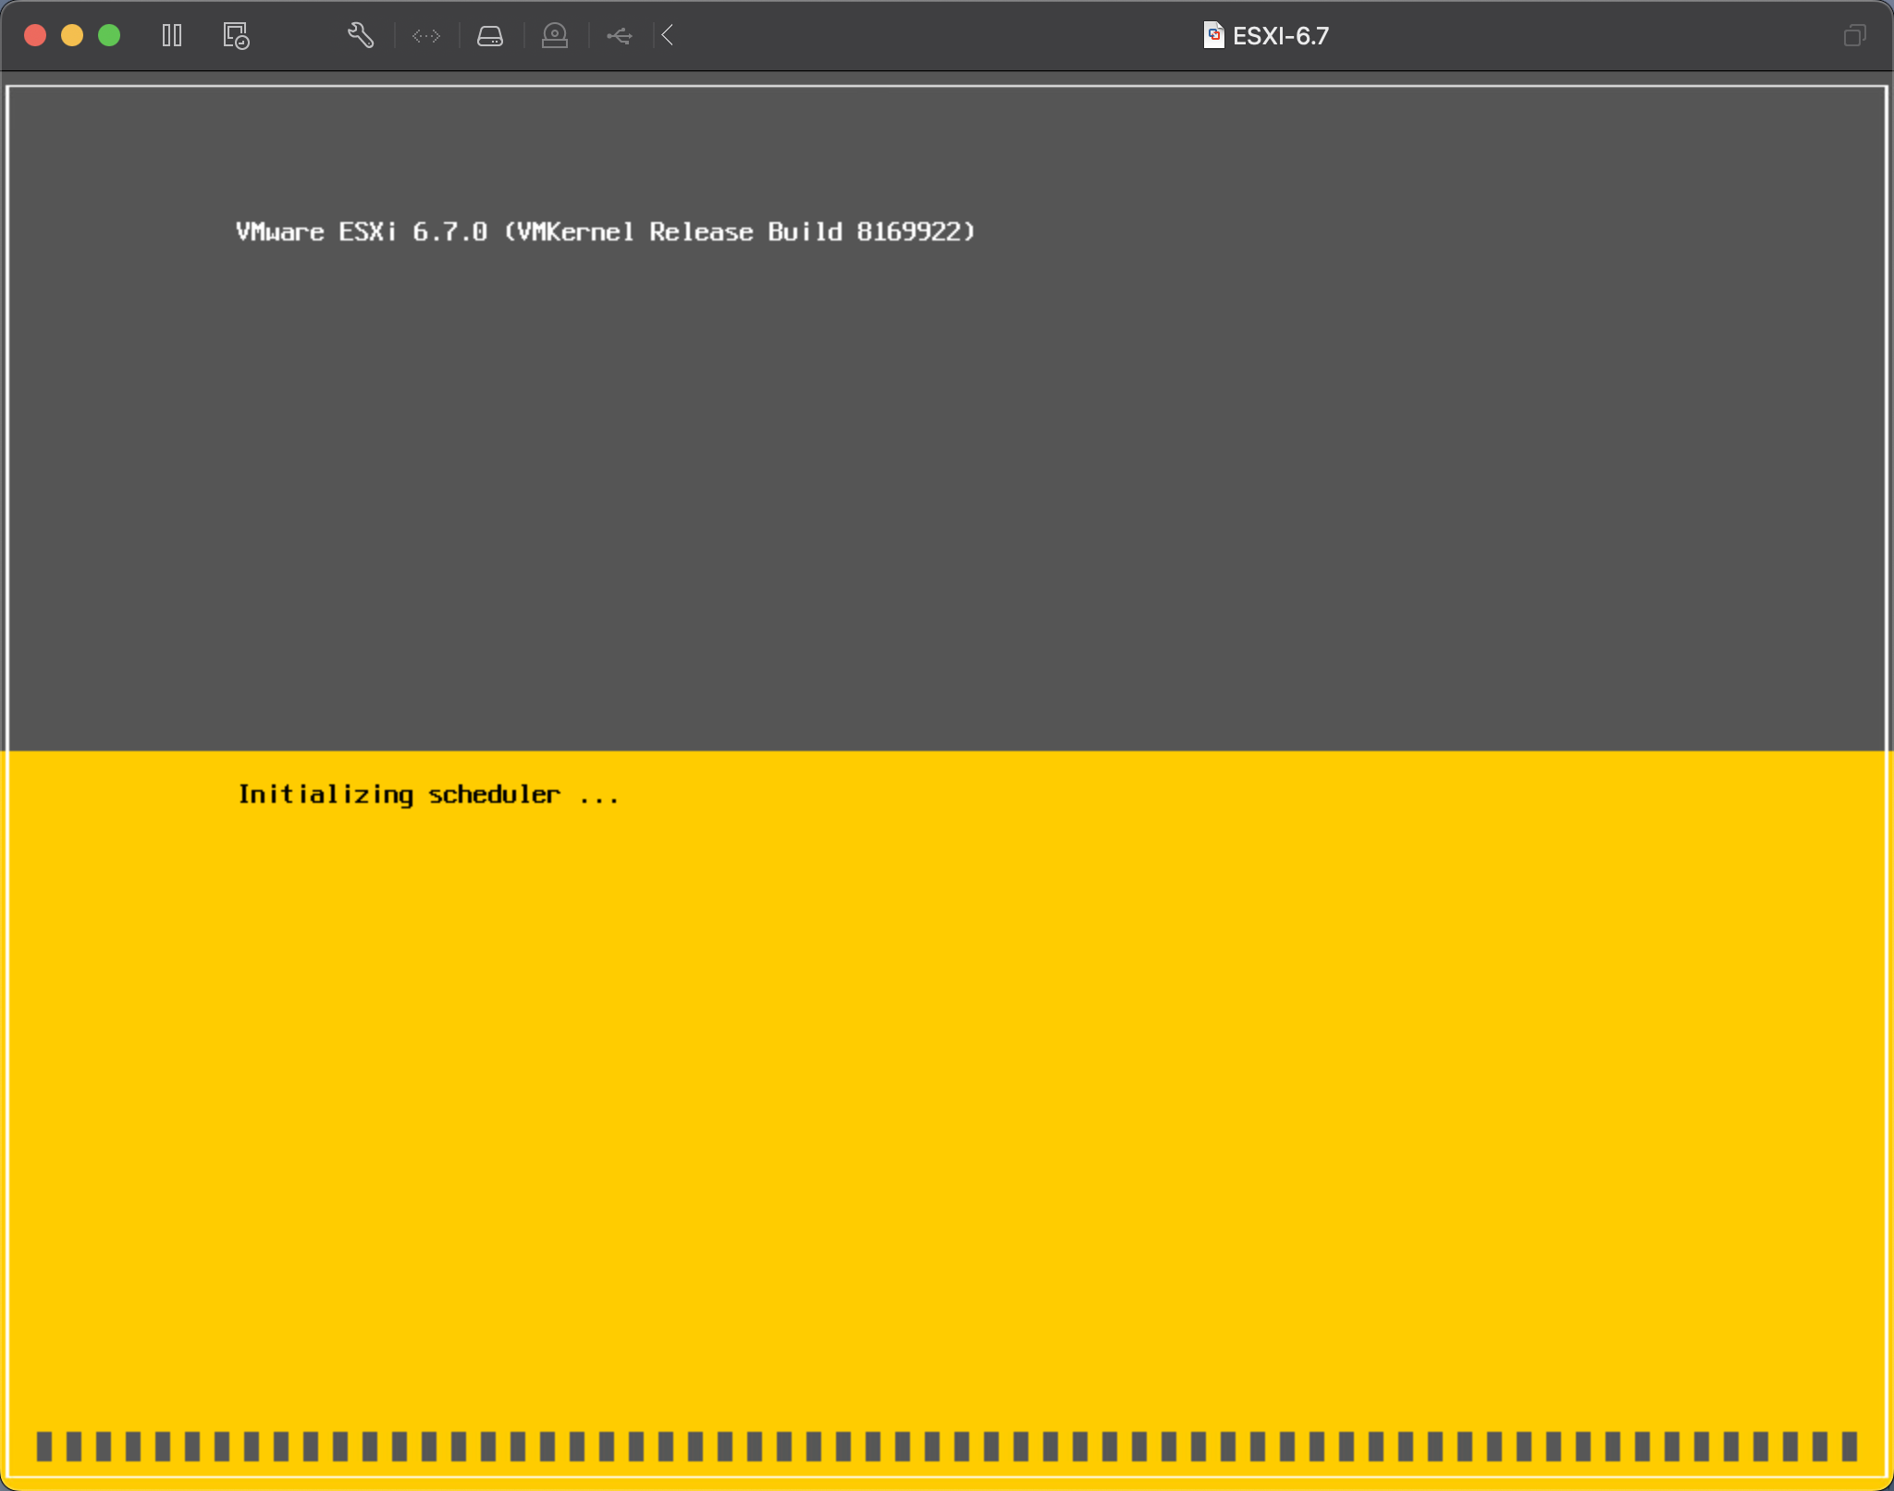This screenshot has width=1894, height=1491.
Task: Open virtual machine settings wrench icon
Action: coord(360,36)
